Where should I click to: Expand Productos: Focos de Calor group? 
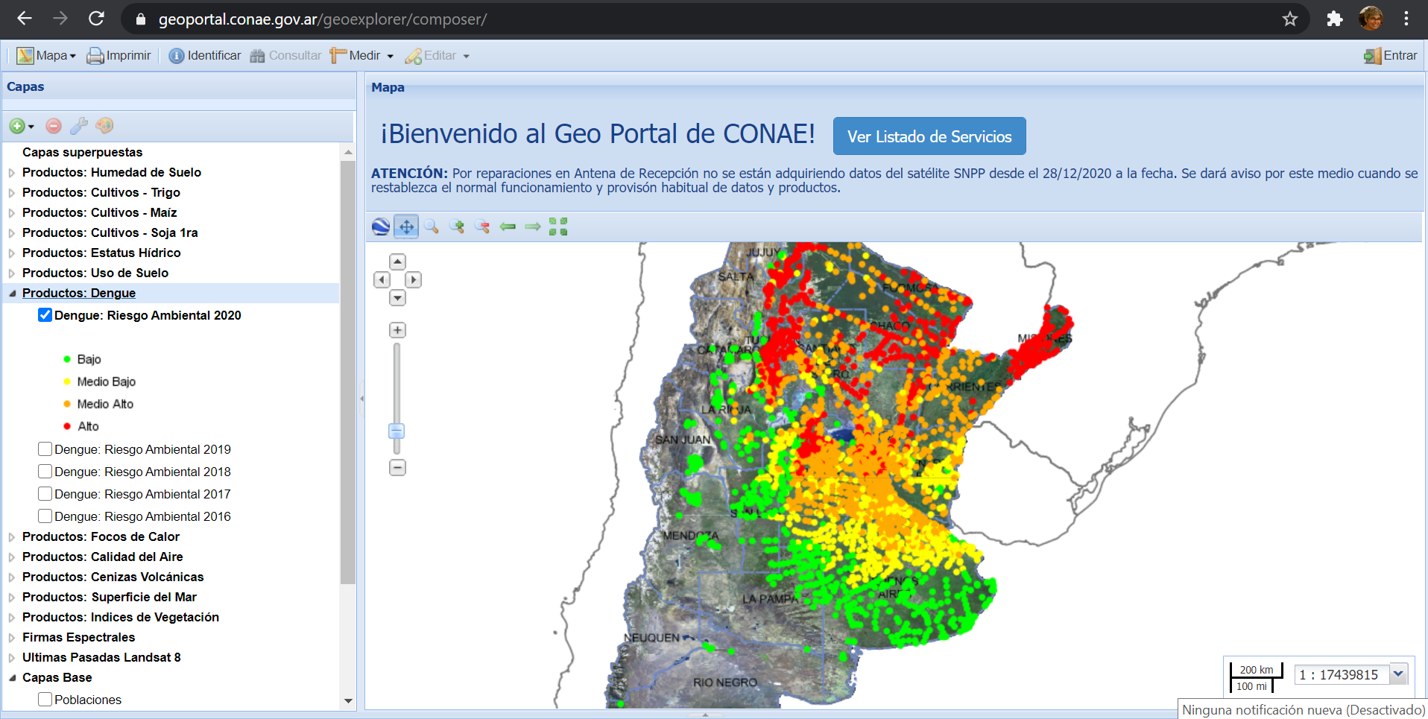tap(12, 537)
